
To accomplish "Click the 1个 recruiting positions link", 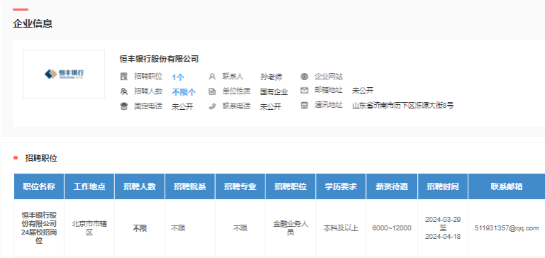I will click(178, 77).
